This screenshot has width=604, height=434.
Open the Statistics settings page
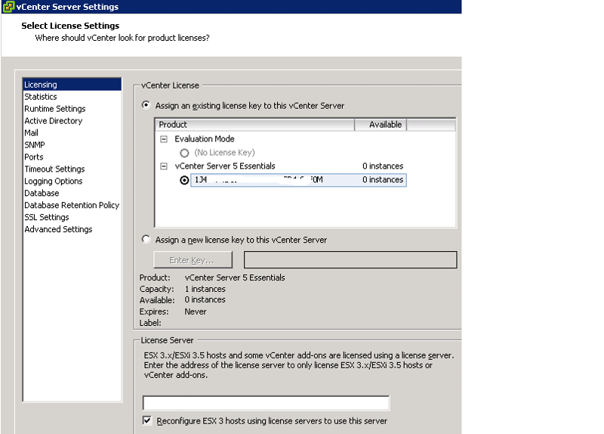click(41, 97)
